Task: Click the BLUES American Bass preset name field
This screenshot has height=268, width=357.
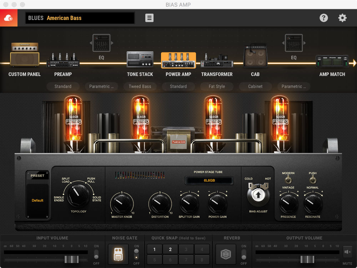Action: [80, 17]
